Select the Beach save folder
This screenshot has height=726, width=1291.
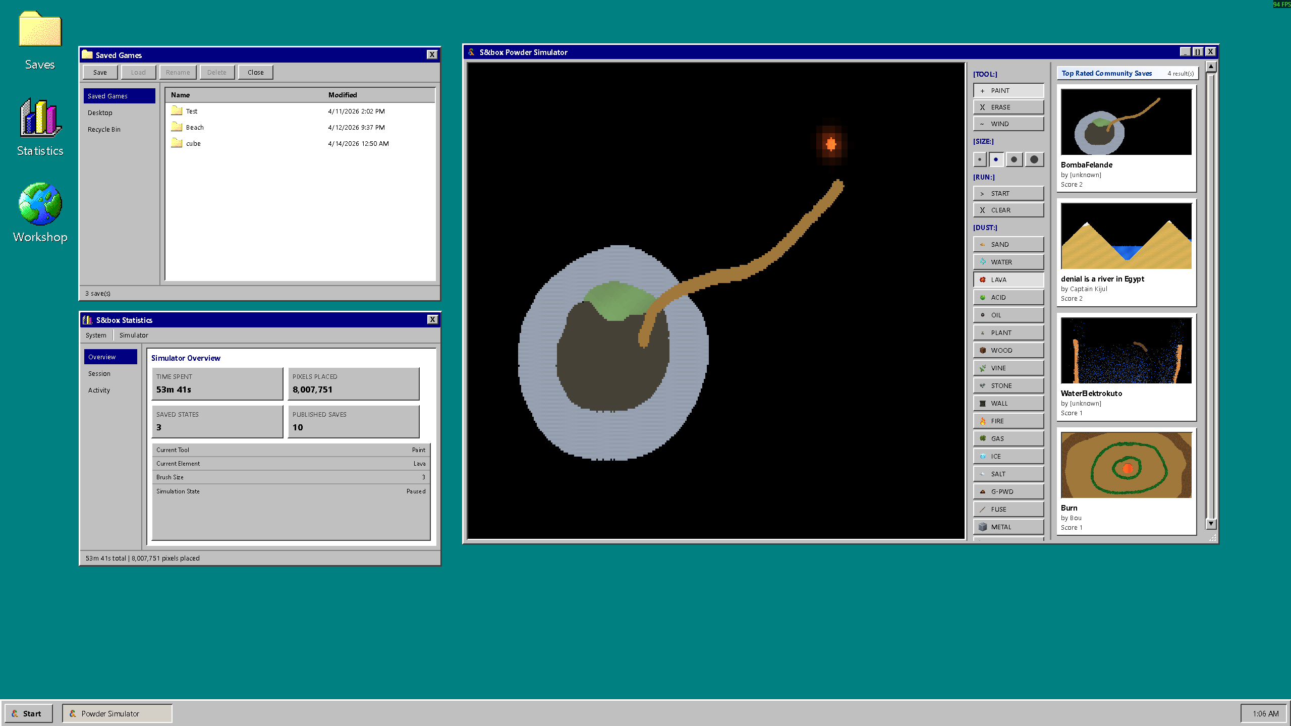(x=195, y=127)
